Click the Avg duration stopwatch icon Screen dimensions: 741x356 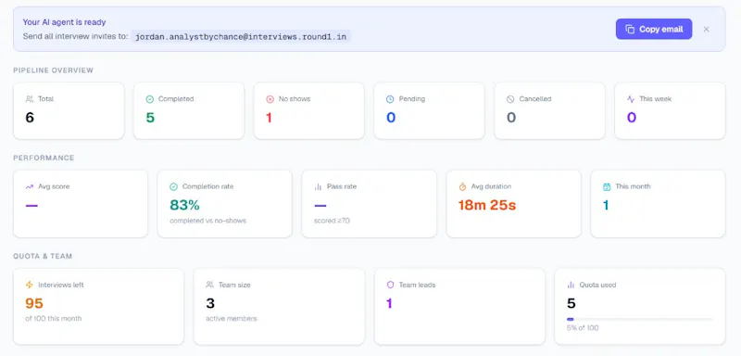click(462, 186)
